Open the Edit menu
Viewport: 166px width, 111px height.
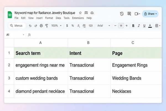pyautogui.click(x=23, y=18)
